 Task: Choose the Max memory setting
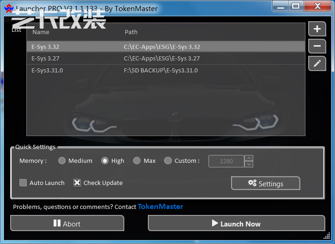137,161
